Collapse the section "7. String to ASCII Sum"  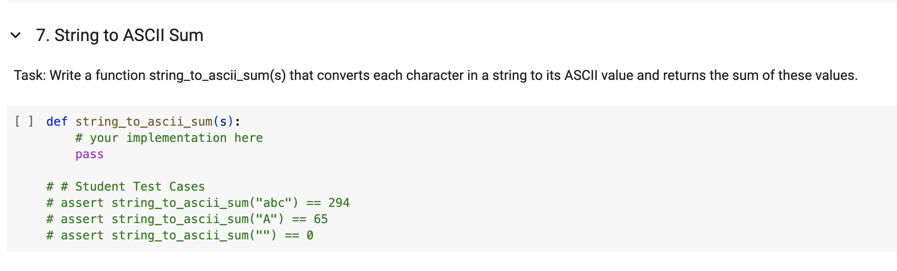click(16, 35)
